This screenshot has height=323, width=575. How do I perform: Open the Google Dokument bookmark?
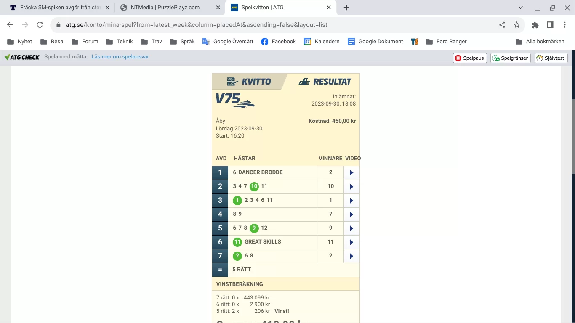tap(375, 42)
